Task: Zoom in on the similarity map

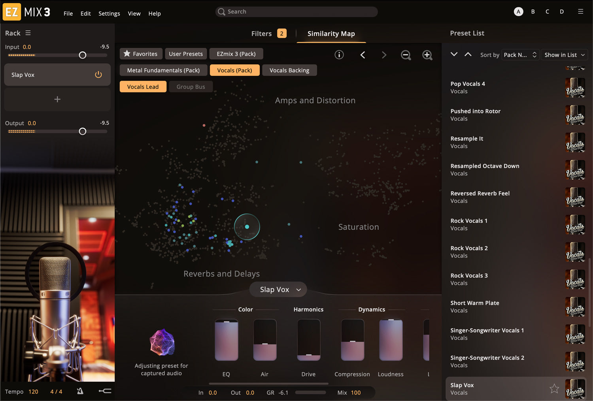Action: (x=427, y=55)
